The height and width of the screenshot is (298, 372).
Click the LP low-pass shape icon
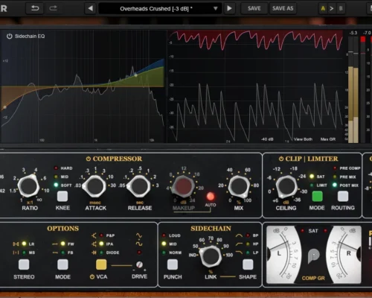tap(239, 253)
